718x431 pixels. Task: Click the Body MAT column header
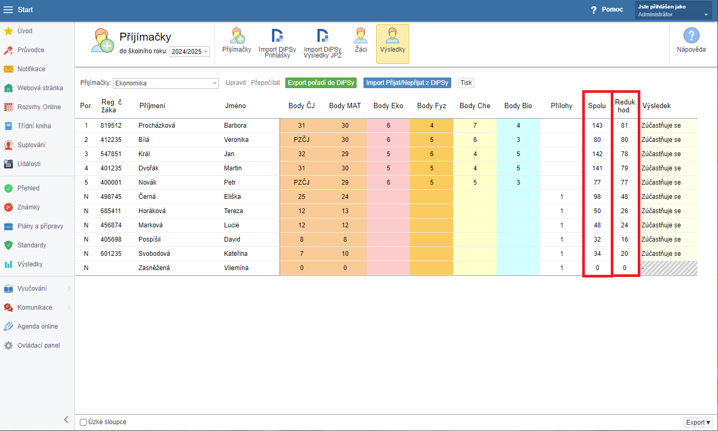[x=345, y=106]
